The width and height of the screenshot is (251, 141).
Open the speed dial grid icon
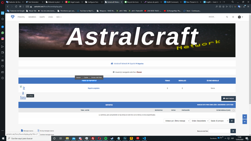(20, 7)
